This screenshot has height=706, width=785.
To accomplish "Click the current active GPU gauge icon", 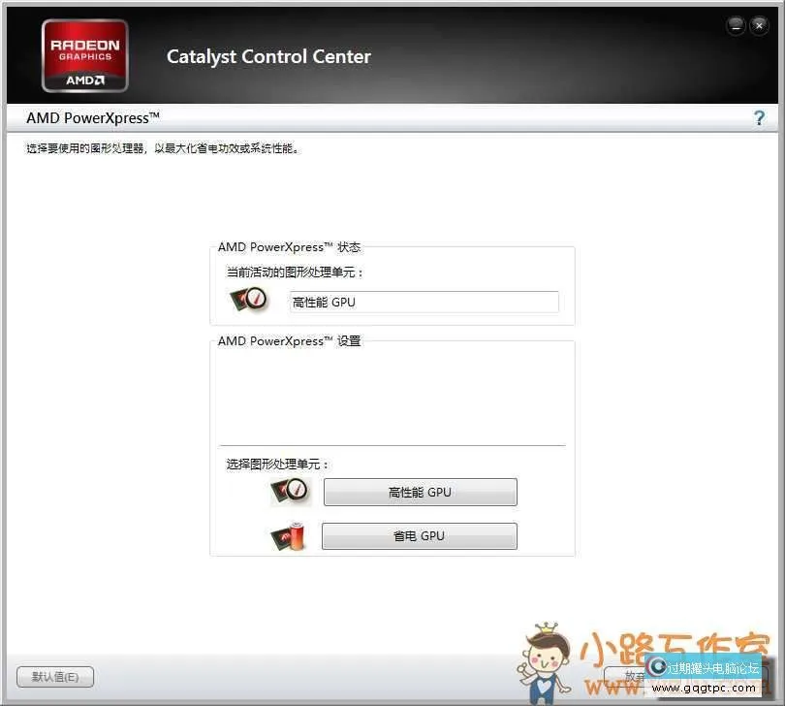I will pos(249,300).
